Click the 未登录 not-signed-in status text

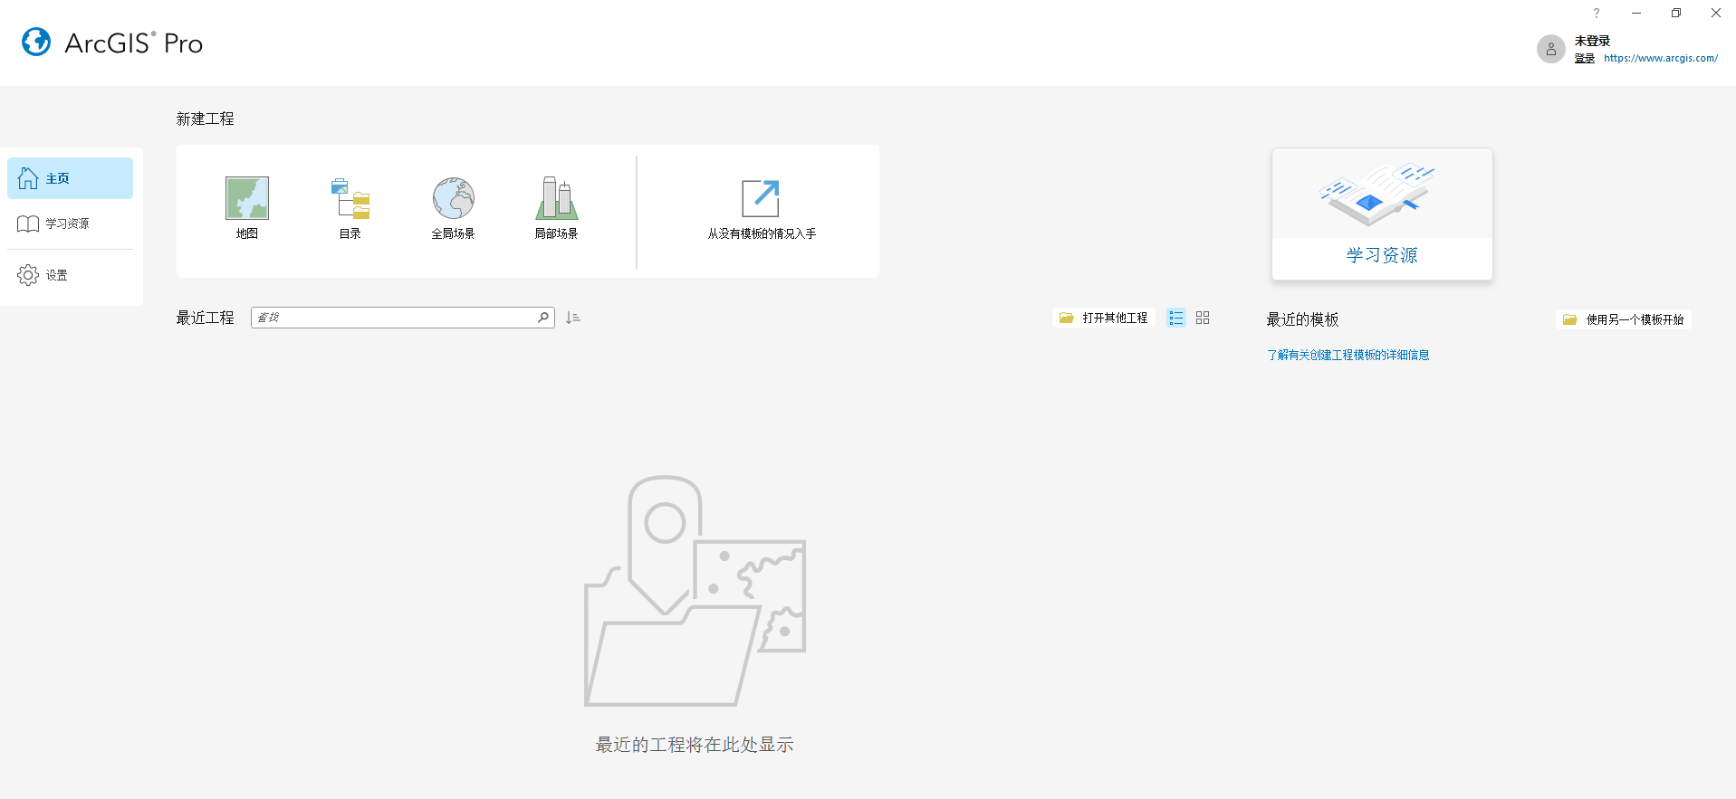click(1592, 41)
